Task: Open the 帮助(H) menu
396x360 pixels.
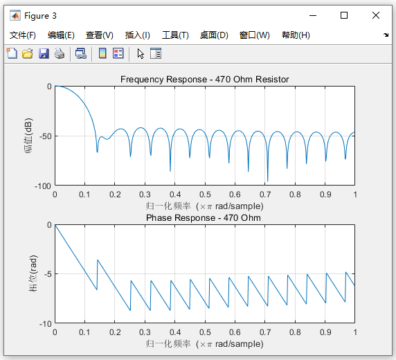Action: point(296,35)
